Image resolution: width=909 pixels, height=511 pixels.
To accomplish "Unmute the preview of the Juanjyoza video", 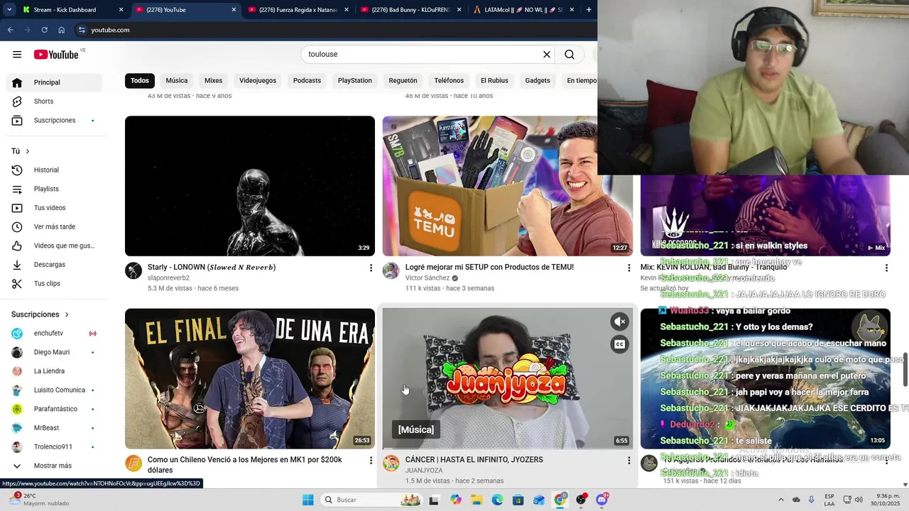I will pyautogui.click(x=619, y=322).
